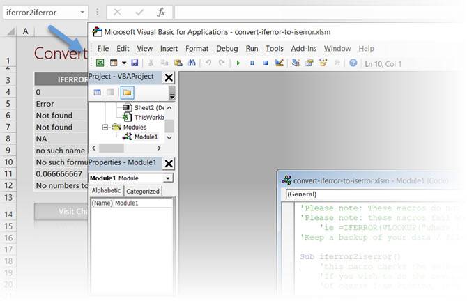
Task: Open the Name Box dropdown arrow
Action: [82, 13]
